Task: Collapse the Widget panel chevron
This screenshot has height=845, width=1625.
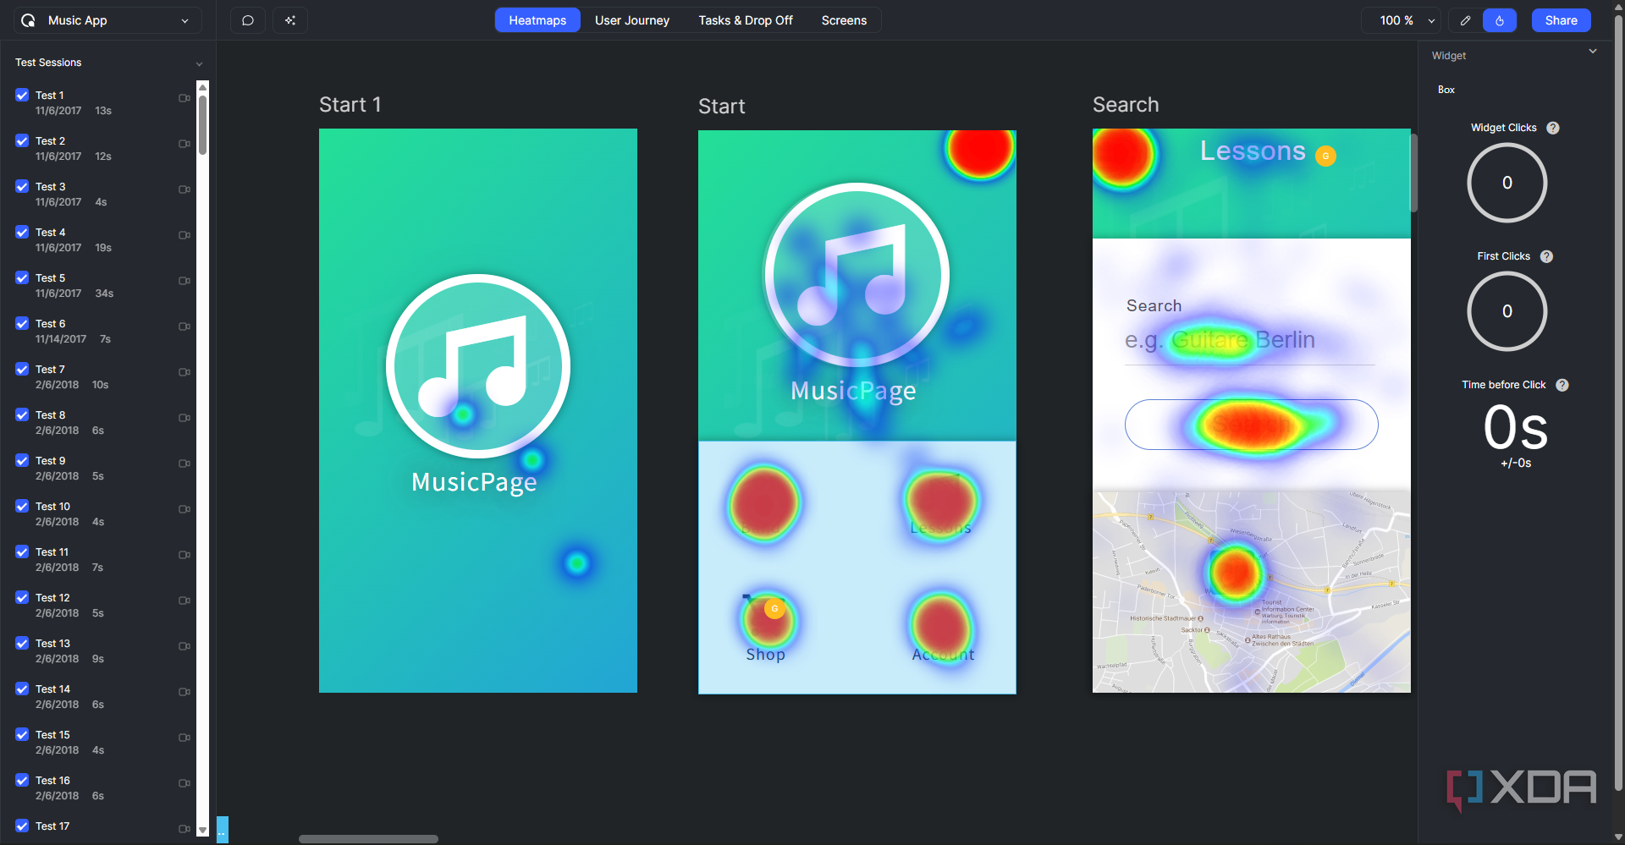Action: [1593, 52]
